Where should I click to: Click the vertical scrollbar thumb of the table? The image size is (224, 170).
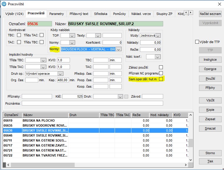click(x=190, y=143)
